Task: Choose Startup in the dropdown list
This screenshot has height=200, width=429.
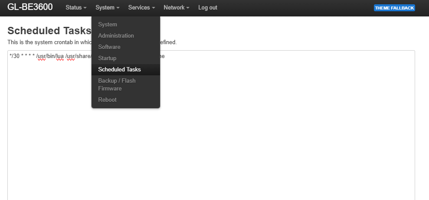Action: tap(107, 58)
